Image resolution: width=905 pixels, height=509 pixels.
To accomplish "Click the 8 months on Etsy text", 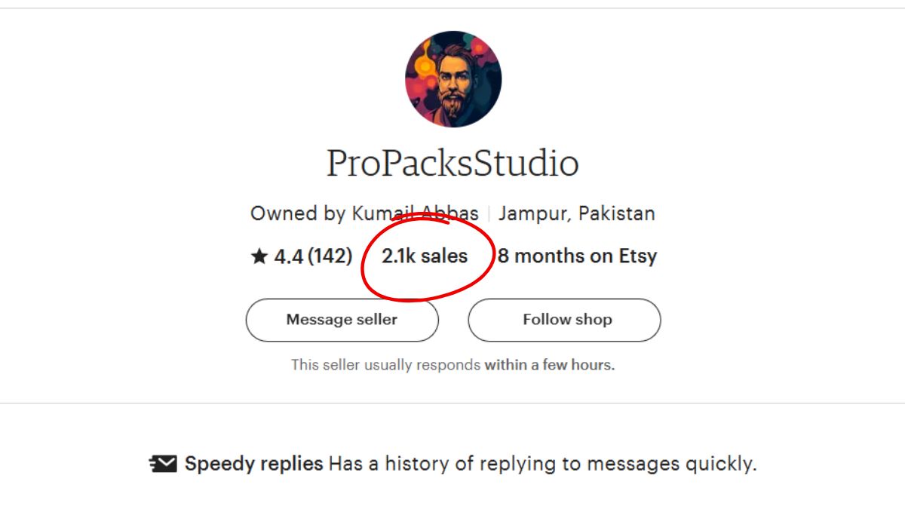I will [577, 256].
